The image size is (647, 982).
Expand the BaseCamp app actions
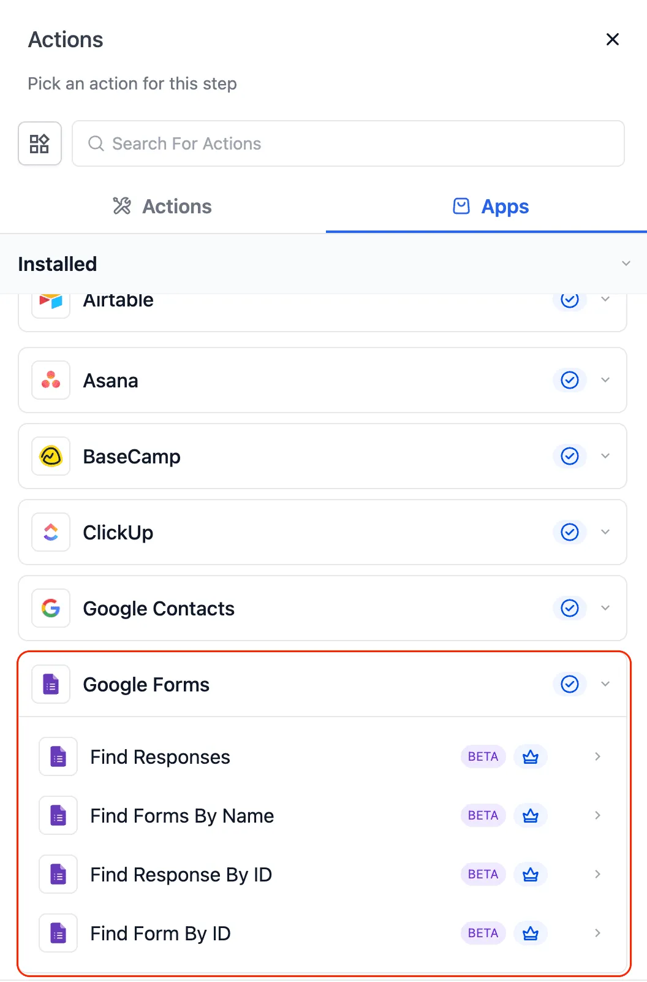coord(605,456)
